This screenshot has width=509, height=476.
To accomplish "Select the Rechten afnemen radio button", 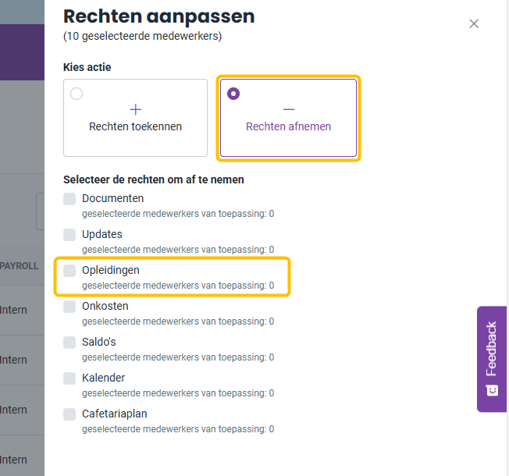I will (x=233, y=94).
